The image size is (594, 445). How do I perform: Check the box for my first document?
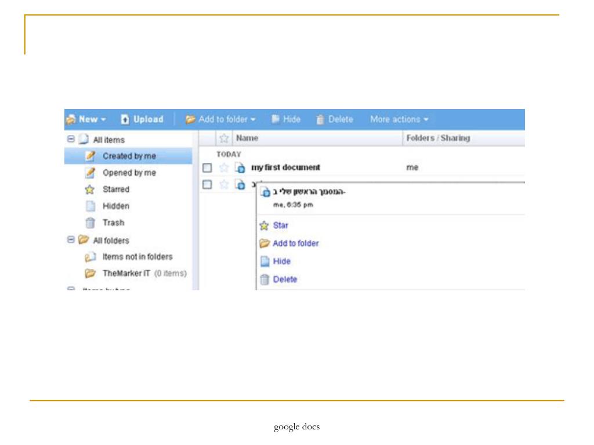click(207, 167)
